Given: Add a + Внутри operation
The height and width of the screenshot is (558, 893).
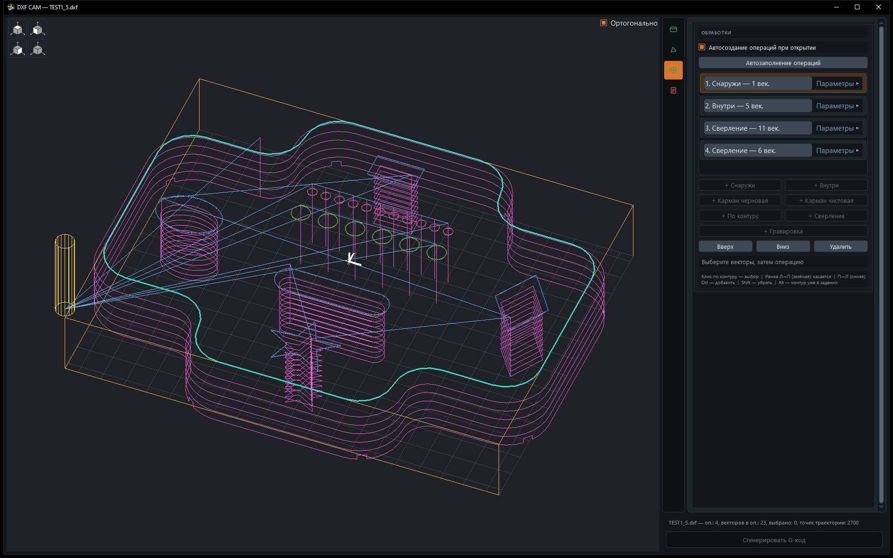Looking at the screenshot, I should [x=826, y=185].
